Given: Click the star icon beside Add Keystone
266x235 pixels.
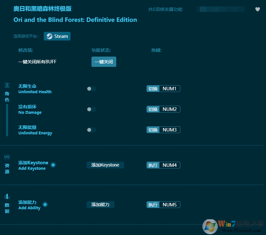Looking at the screenshot, I should click(53, 165).
